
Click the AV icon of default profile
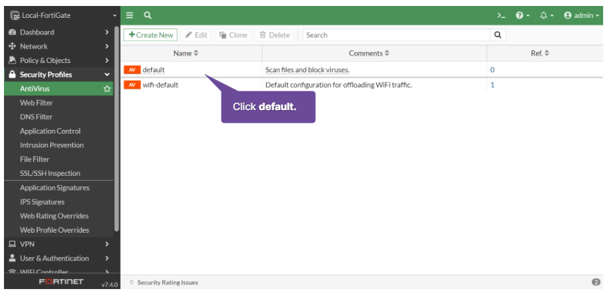pyautogui.click(x=132, y=70)
